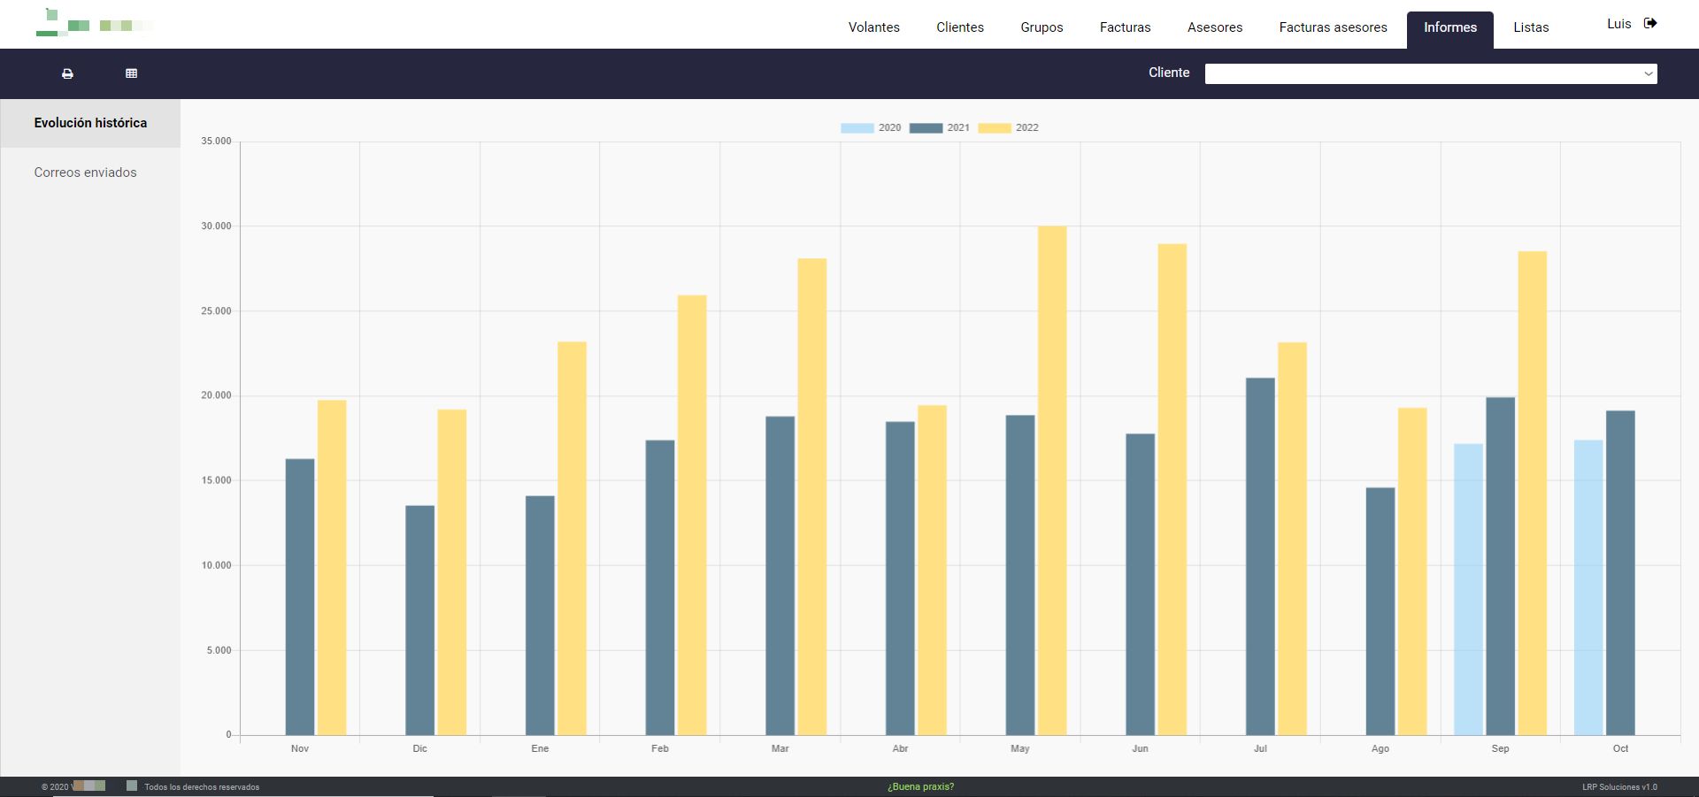Open the Listas menu

tap(1531, 27)
